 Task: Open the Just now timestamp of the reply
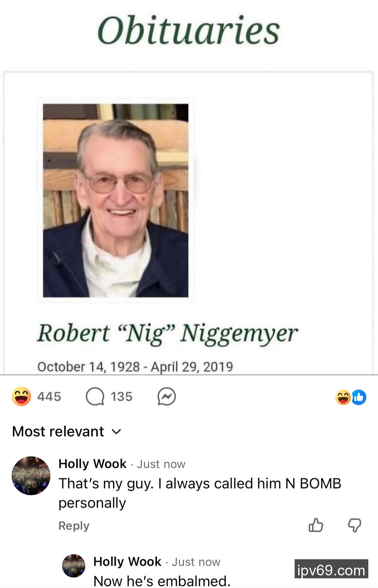(x=196, y=562)
